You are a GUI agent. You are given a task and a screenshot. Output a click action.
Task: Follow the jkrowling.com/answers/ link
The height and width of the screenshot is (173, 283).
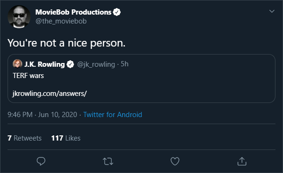coord(50,94)
